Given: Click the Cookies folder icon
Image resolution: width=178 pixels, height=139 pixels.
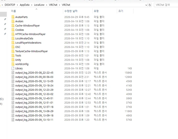Looking at the screenshot, I should tap(13, 30).
